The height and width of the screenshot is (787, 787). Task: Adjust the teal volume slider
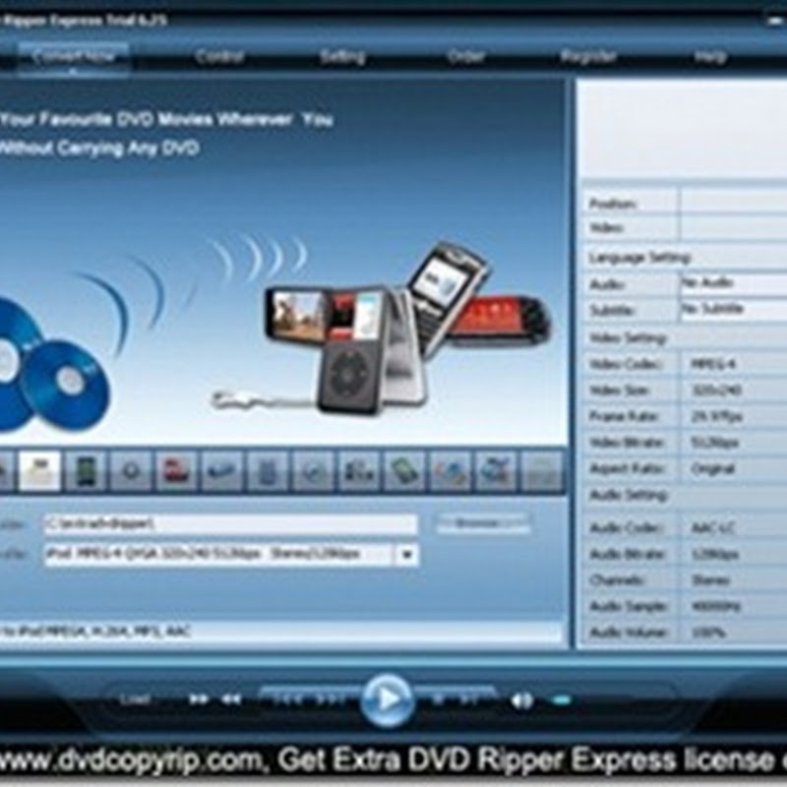click(x=562, y=699)
